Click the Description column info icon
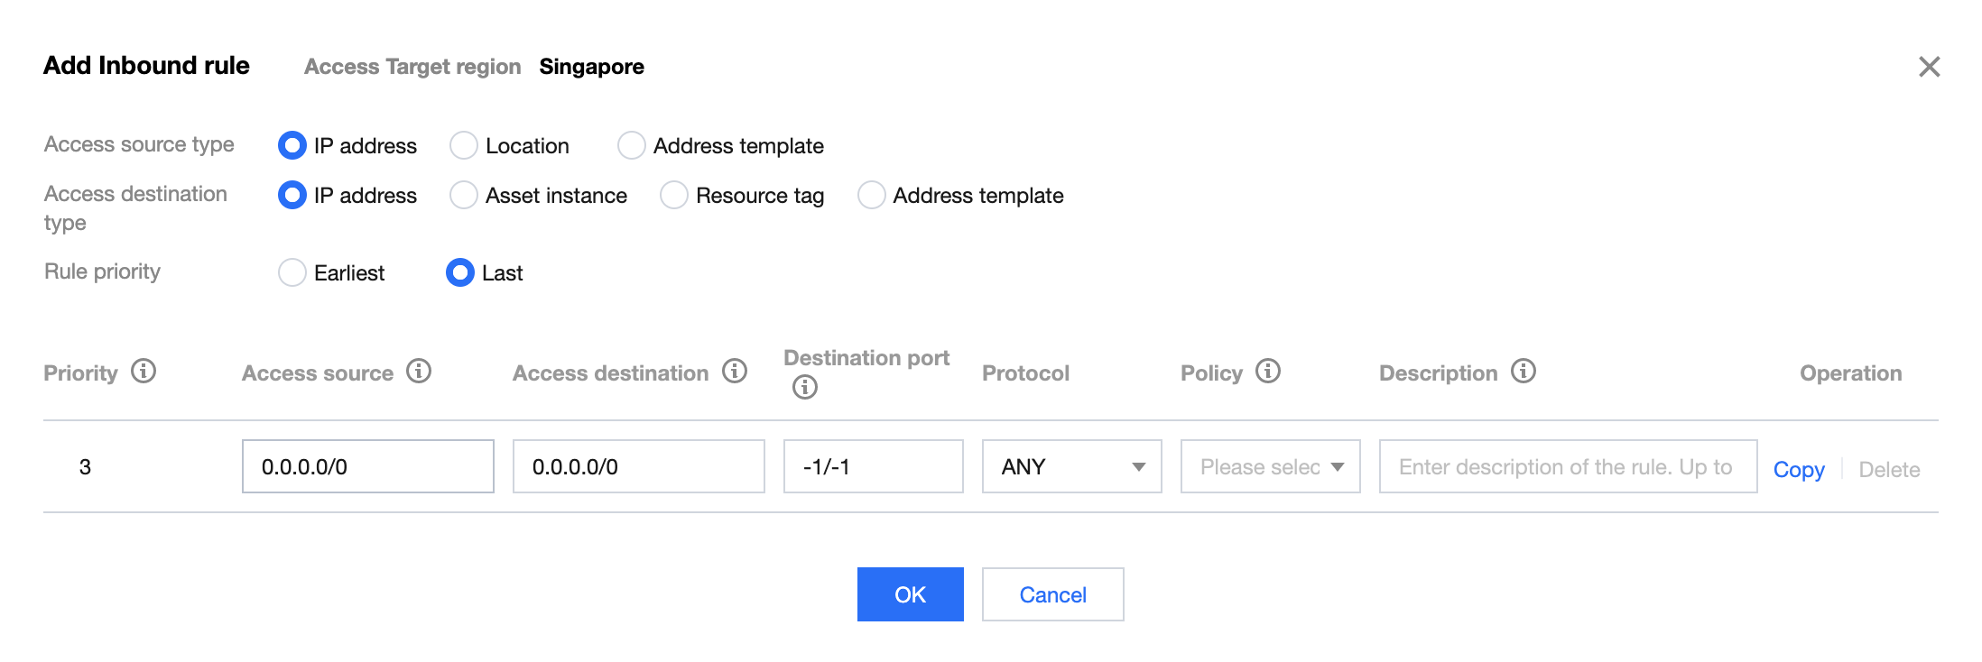This screenshot has width=1982, height=662. 1524,371
